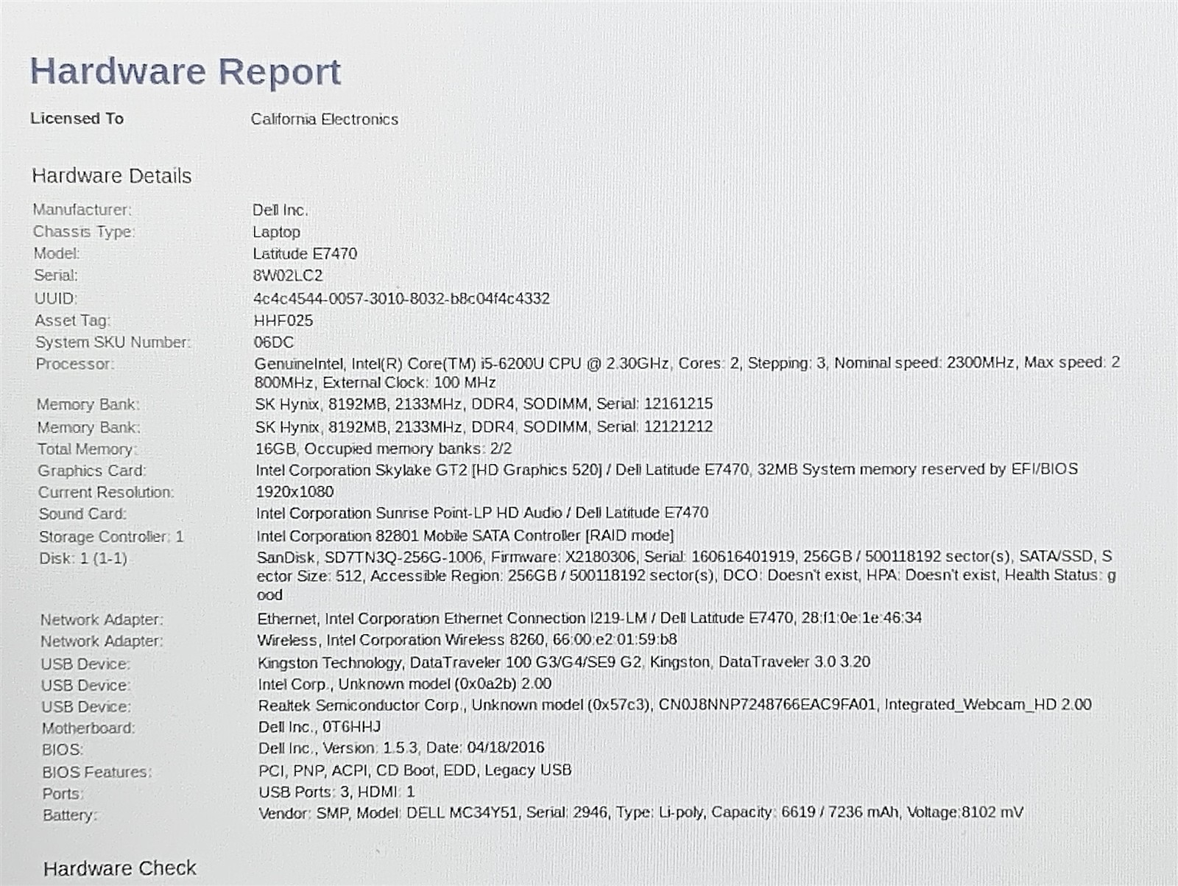
Task: Click the 82801 Mobile SATA Controller value
Action: pos(465,536)
